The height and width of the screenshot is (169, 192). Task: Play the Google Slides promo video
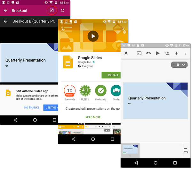pos(93,36)
